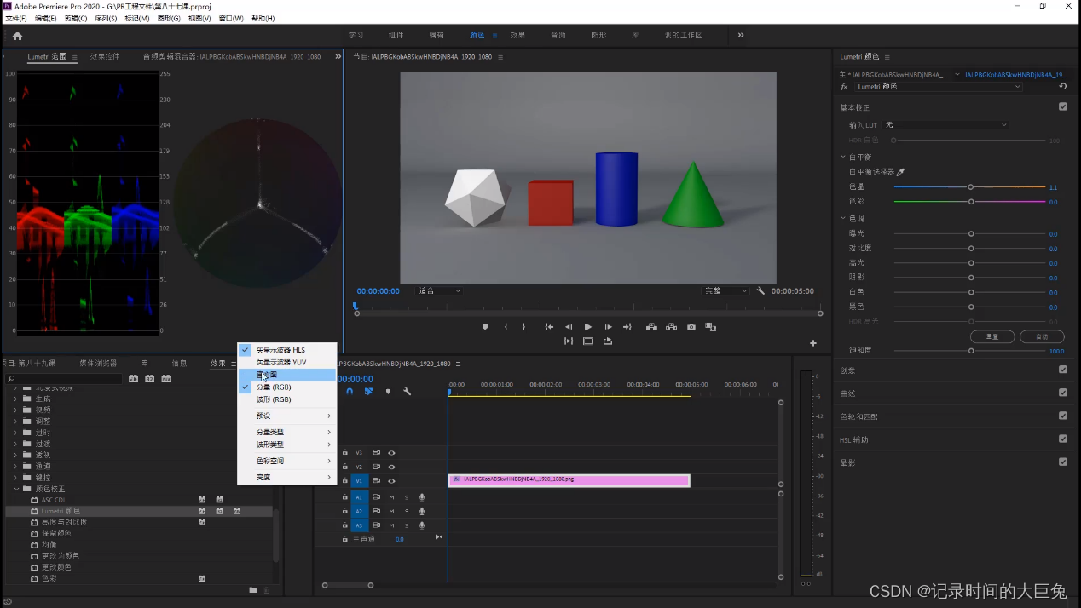The width and height of the screenshot is (1081, 608).
Task: Mute audio track A1
Action: click(392, 497)
